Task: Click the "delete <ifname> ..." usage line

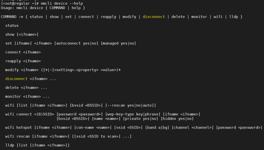Action: (x=26, y=88)
